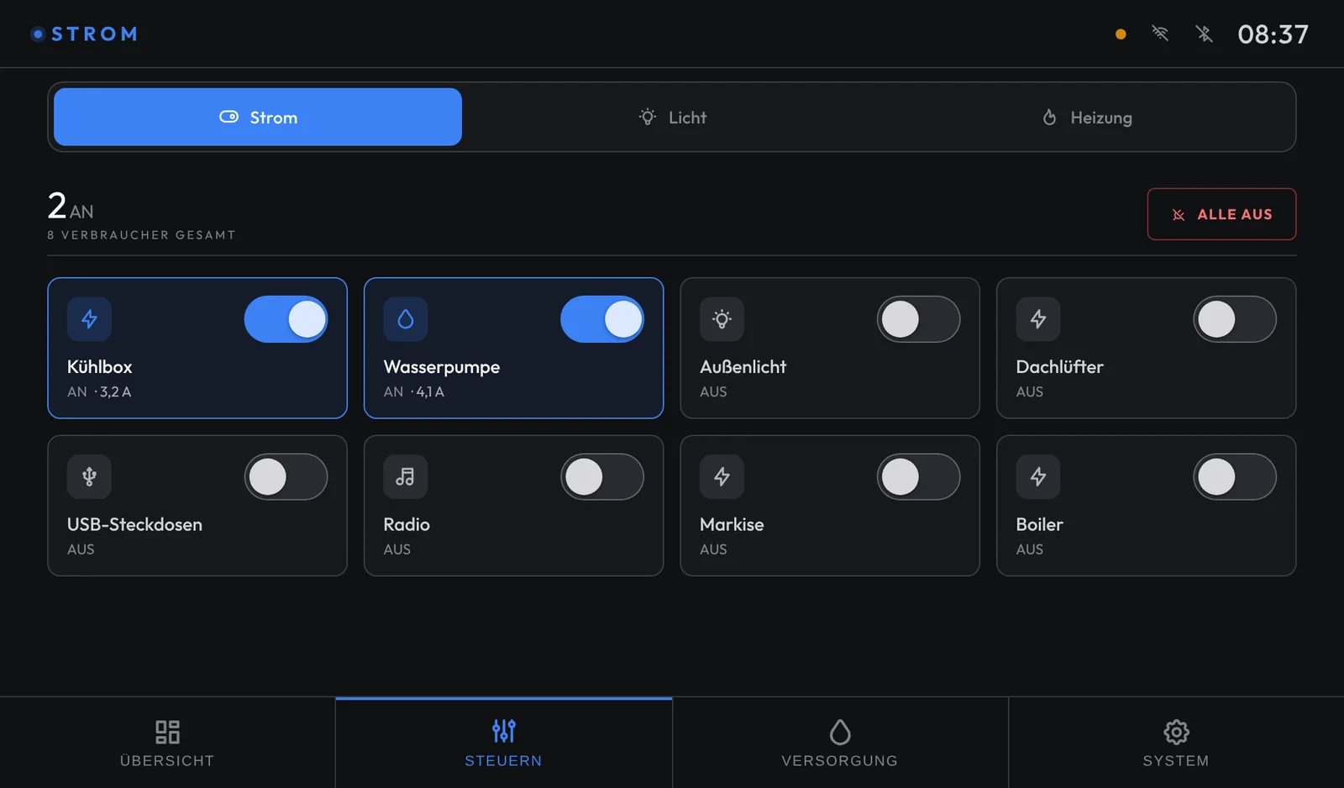Screen dimensions: 1344x788
Task: Click the Wi-Fi off icon in status bar
Action: pyautogui.click(x=1160, y=34)
